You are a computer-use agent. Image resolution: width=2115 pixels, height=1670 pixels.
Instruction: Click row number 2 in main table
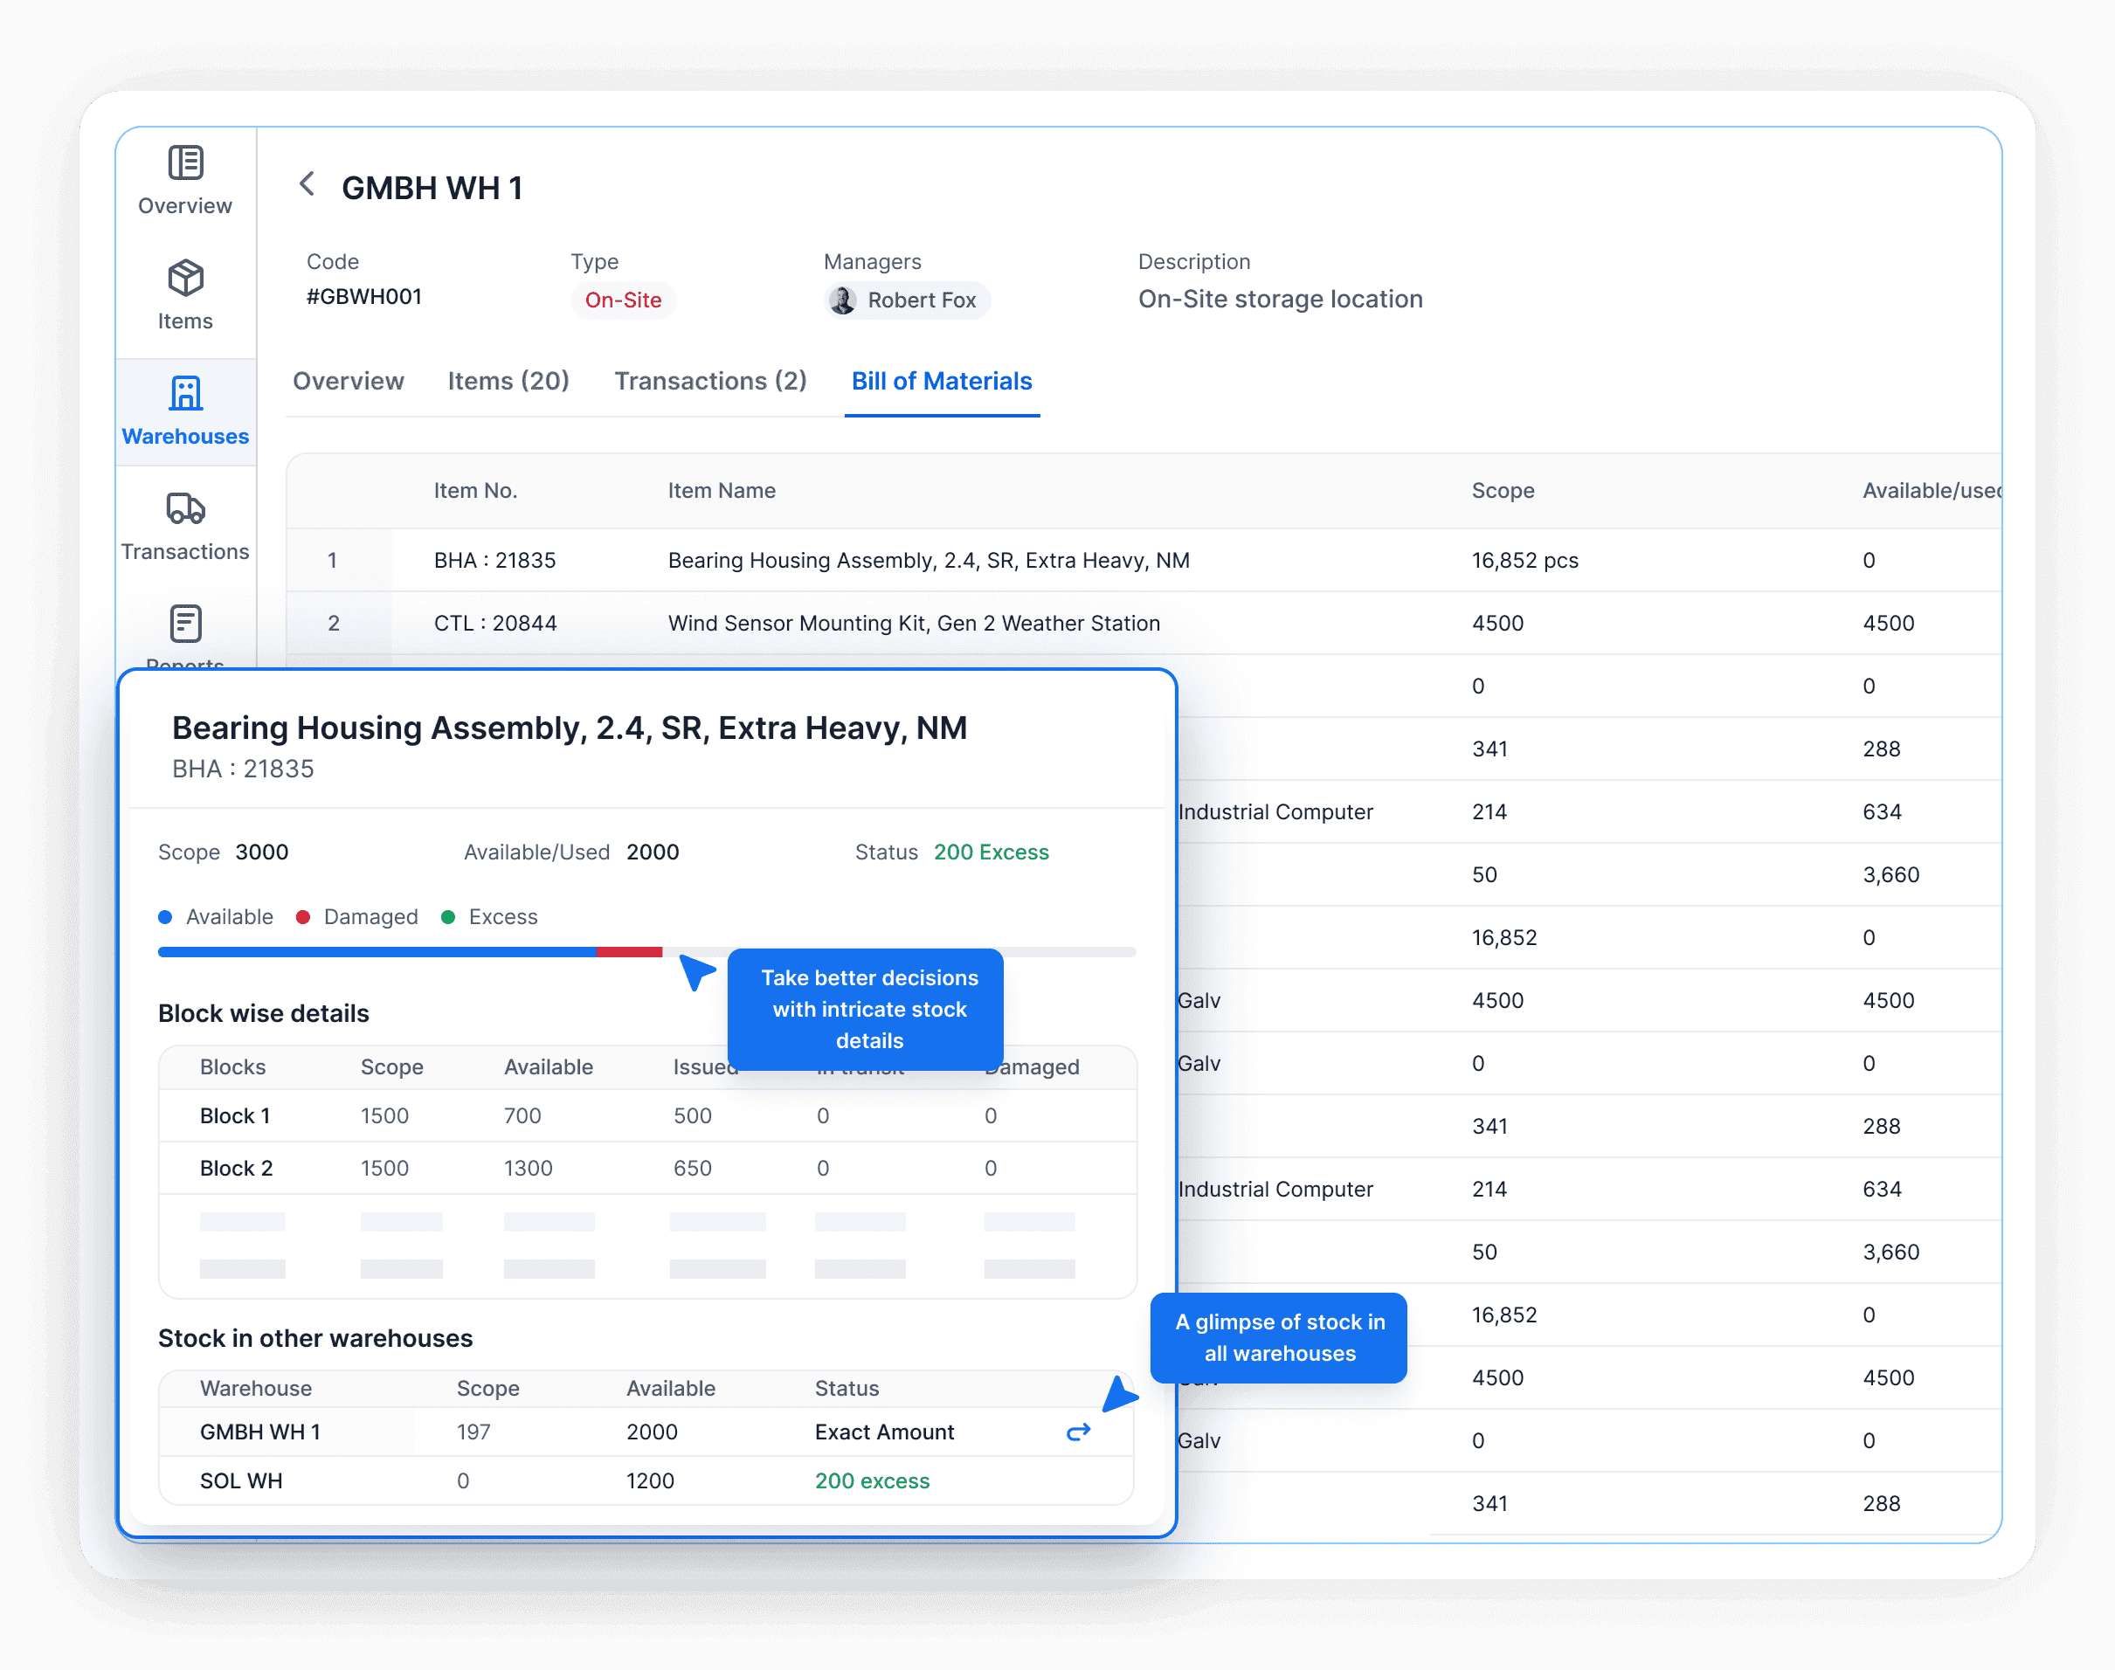pyautogui.click(x=334, y=623)
